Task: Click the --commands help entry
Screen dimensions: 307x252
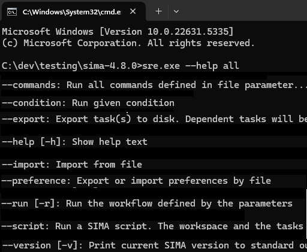Action: coord(153,85)
